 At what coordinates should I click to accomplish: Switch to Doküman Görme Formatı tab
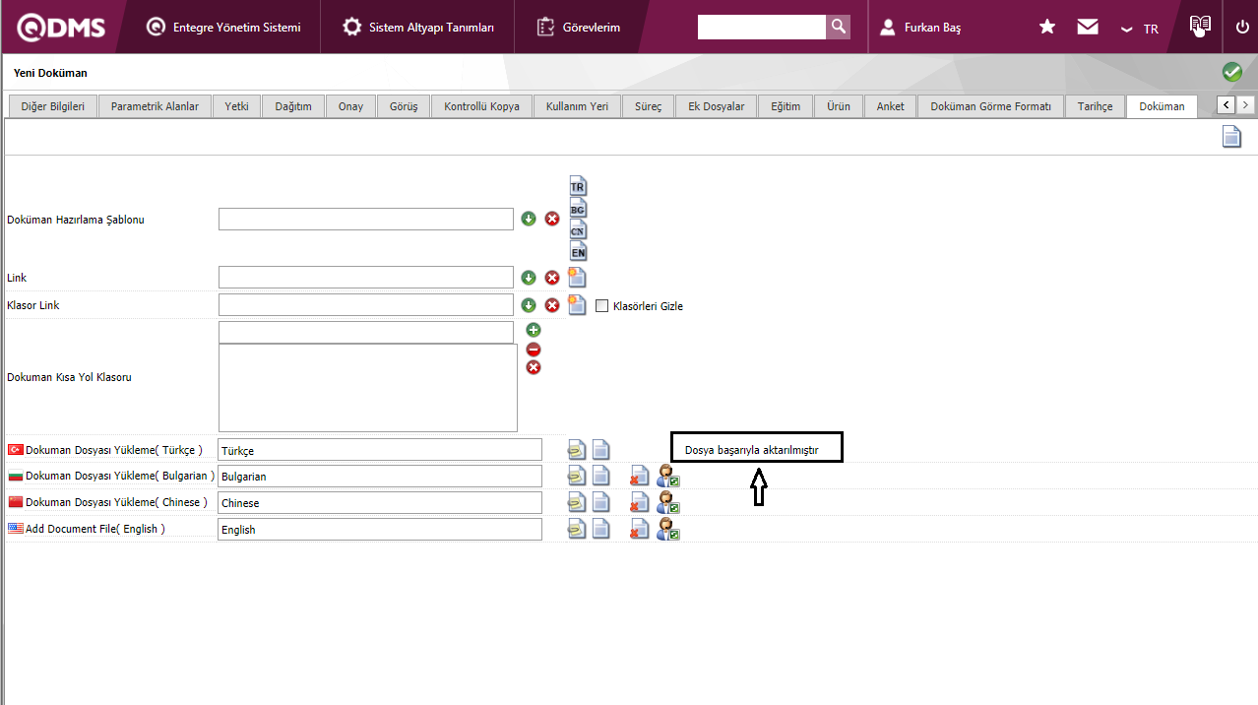point(990,106)
